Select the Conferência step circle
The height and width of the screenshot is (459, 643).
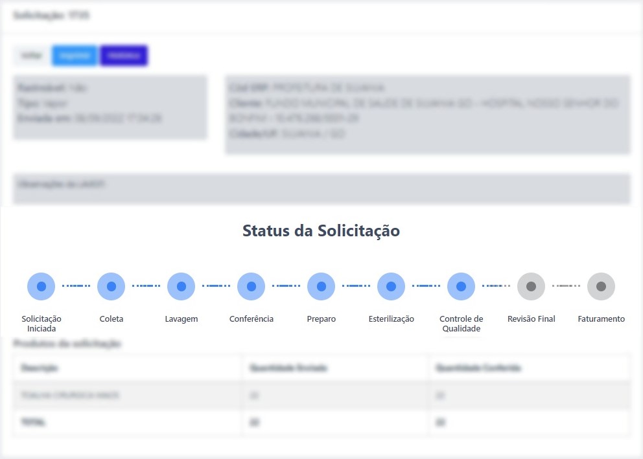coord(251,286)
